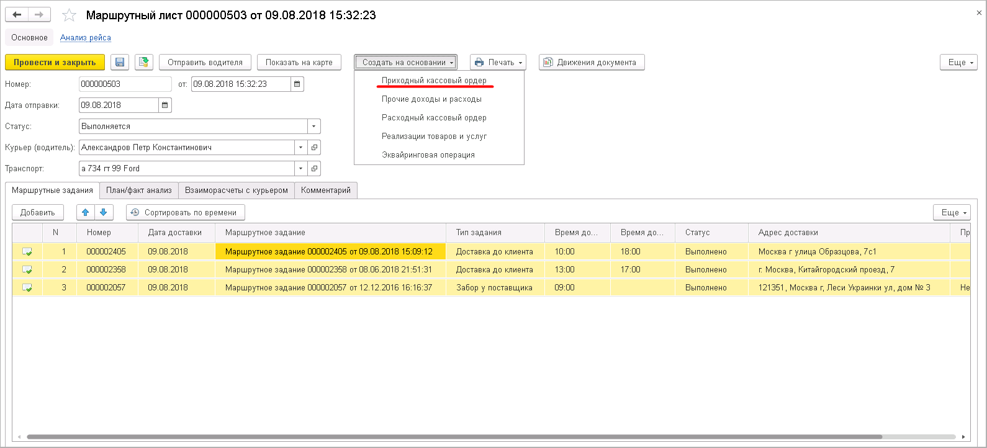987x448 pixels.
Task: Move selected row down with blue arrow
Action: [104, 212]
